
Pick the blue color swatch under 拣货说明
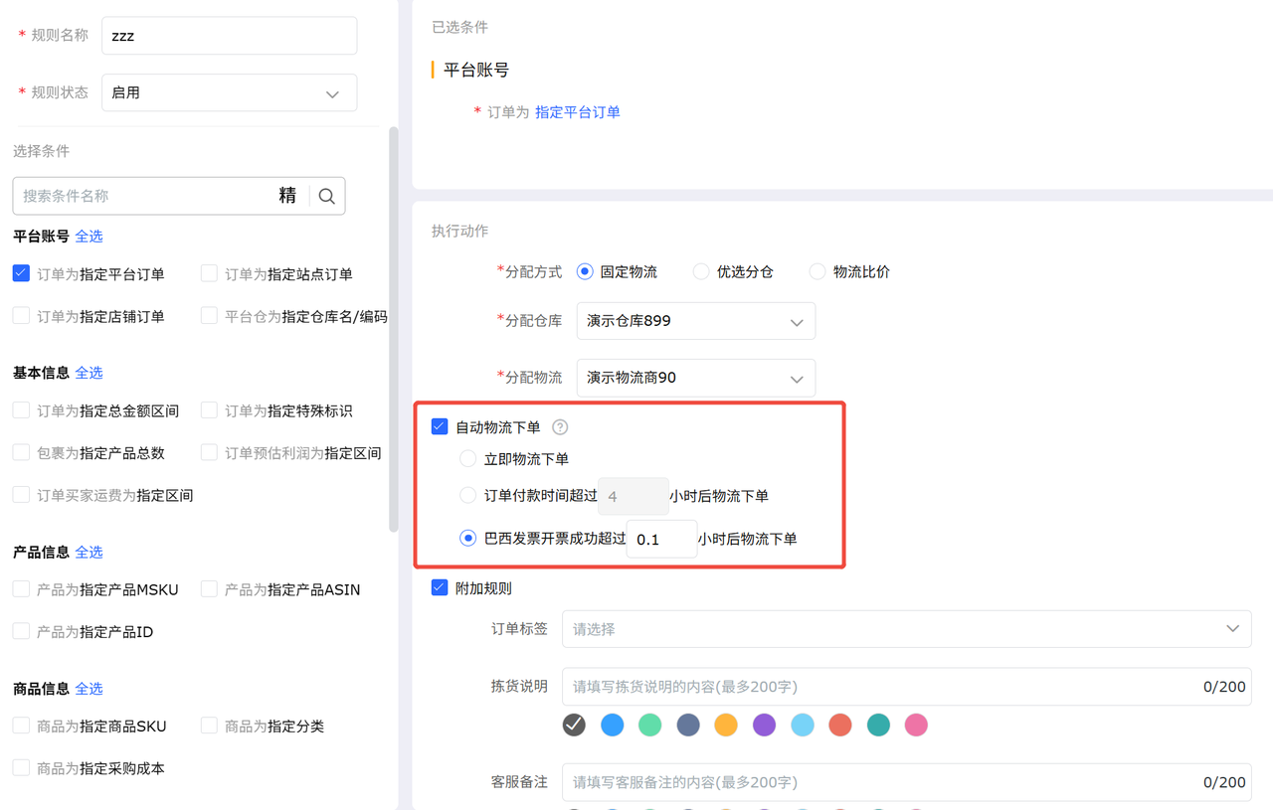613,725
